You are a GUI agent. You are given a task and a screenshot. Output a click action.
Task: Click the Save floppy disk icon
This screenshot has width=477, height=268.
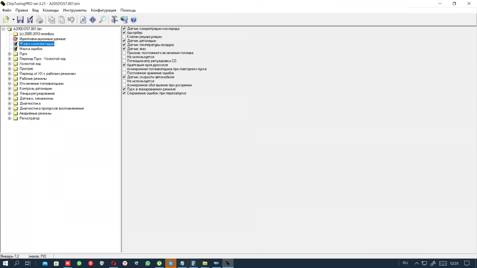pyautogui.click(x=20, y=19)
